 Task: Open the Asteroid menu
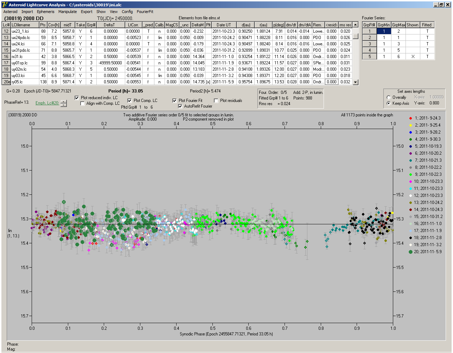[10, 12]
